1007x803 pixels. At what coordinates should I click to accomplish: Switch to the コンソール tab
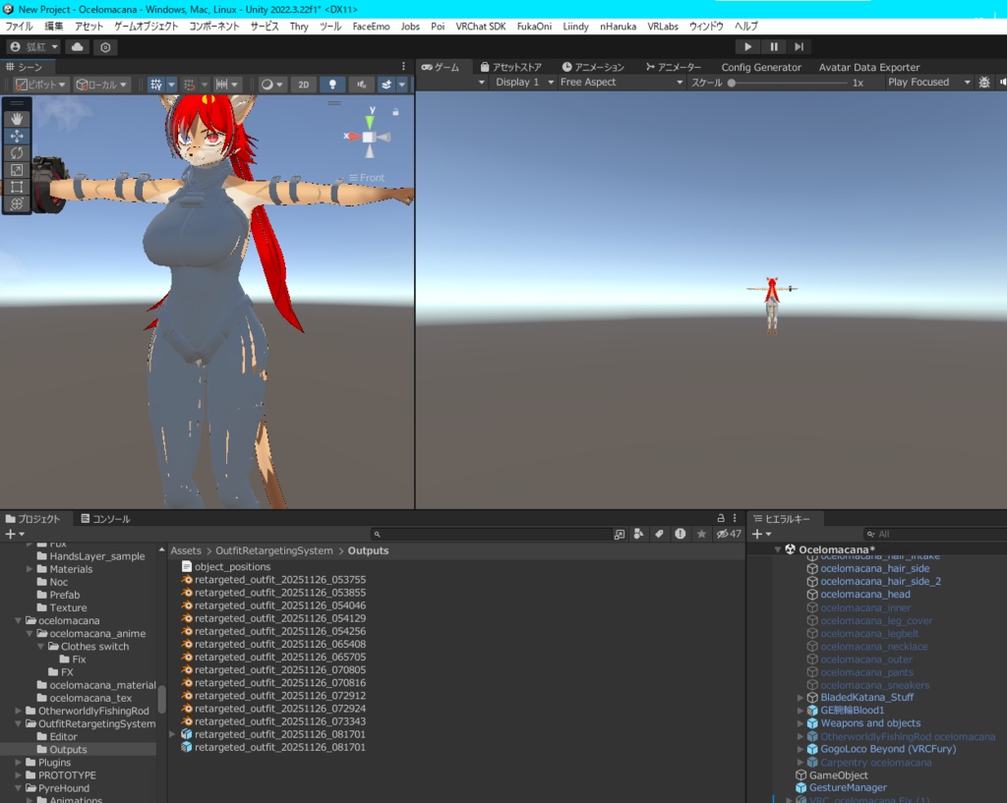pos(105,519)
